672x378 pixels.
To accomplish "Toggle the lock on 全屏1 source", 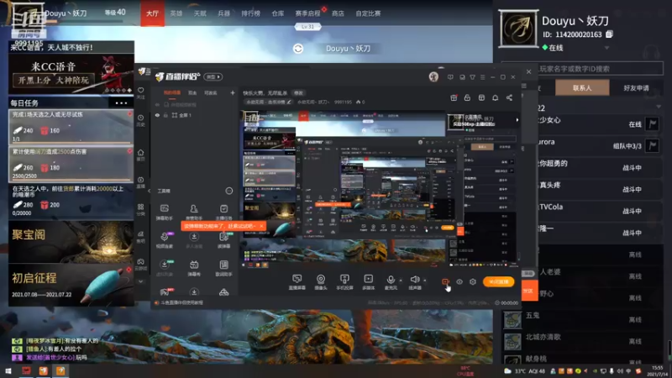I will 165,115.
